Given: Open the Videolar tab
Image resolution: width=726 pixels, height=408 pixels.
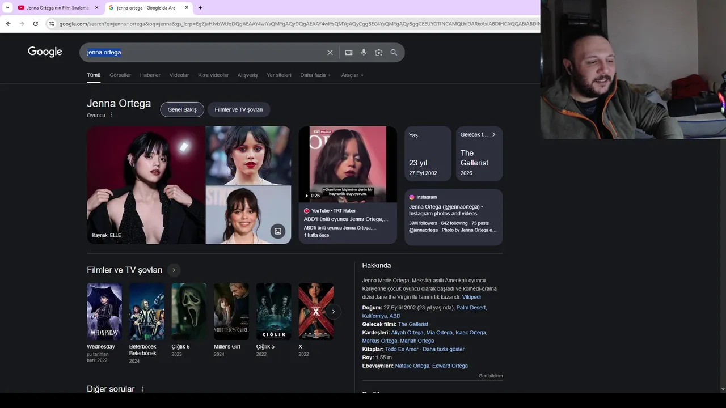Looking at the screenshot, I should 179,75.
